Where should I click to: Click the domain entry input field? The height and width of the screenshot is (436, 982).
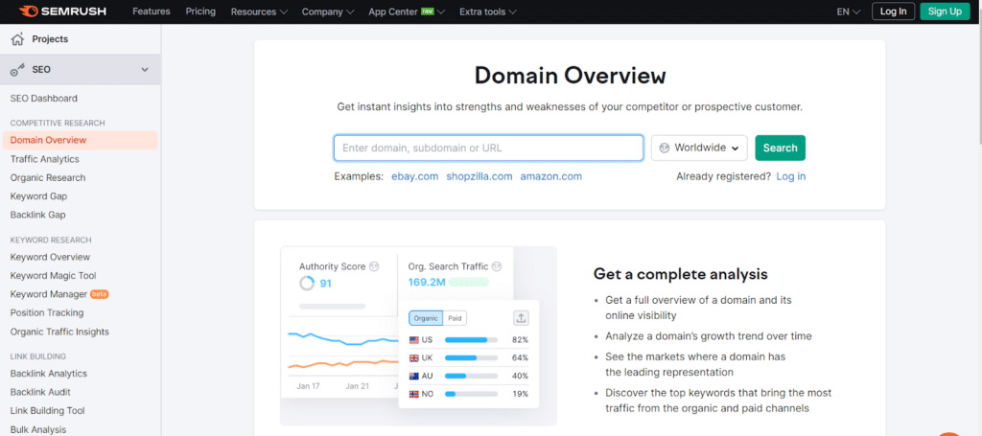(x=488, y=148)
